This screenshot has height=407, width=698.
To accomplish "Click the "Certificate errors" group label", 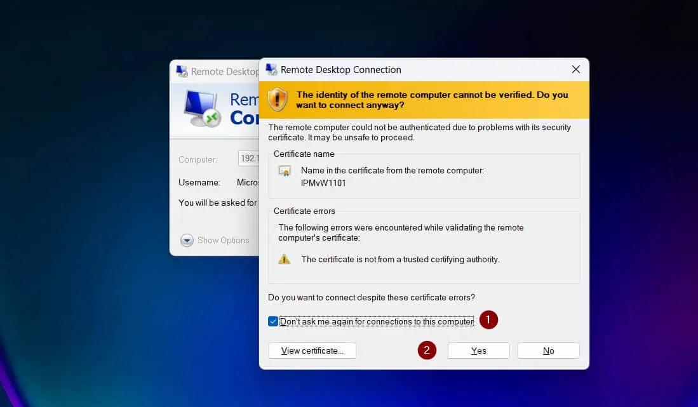I will point(304,211).
